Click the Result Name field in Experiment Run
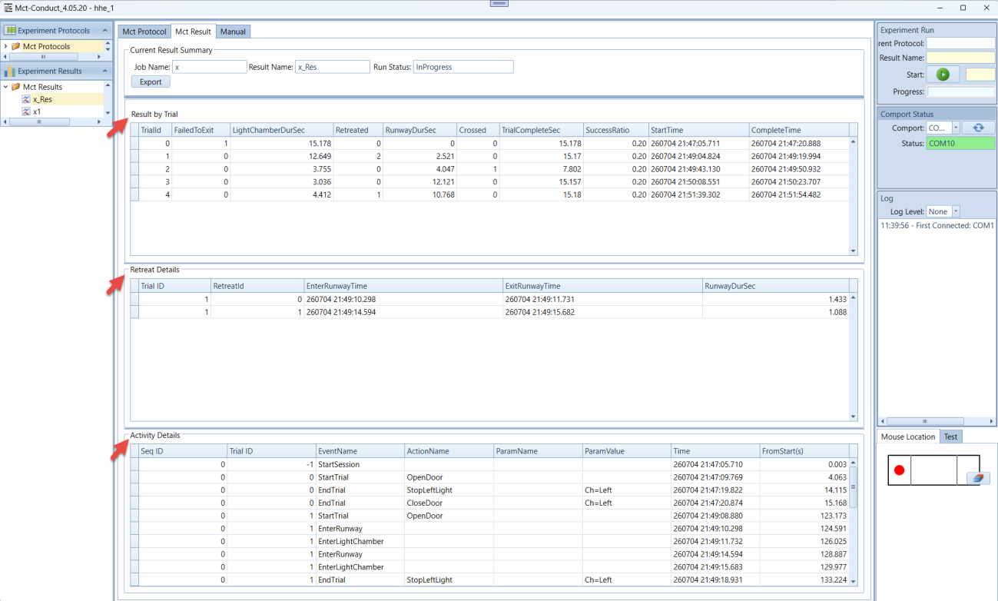 960,58
